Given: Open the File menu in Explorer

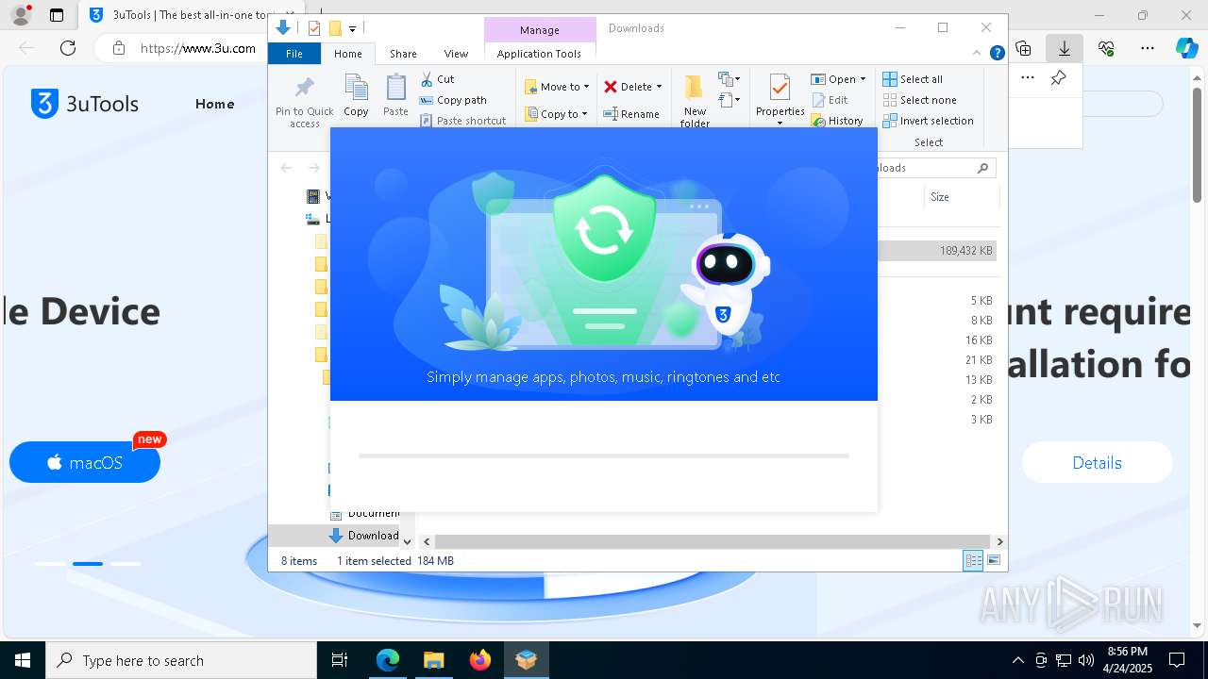Looking at the screenshot, I should coord(294,54).
